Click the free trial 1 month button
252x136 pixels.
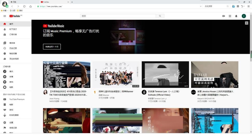(52, 47)
